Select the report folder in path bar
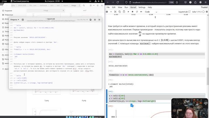 [66, 6]
